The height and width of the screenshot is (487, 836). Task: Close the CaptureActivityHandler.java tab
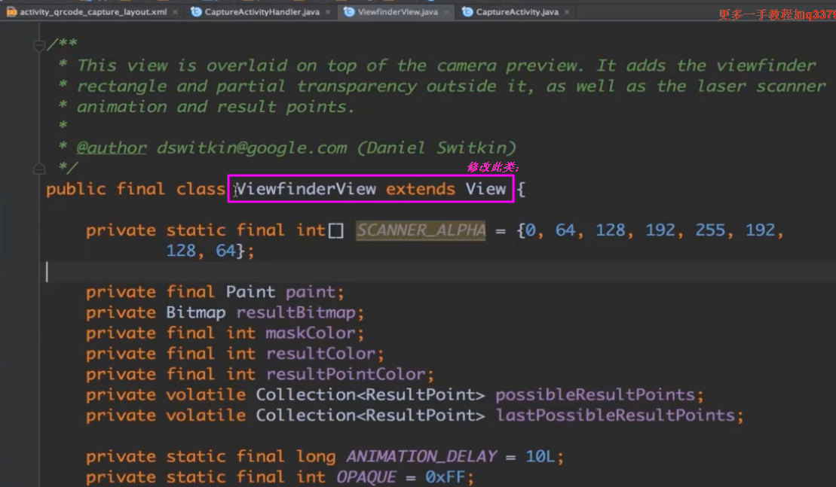pyautogui.click(x=329, y=12)
